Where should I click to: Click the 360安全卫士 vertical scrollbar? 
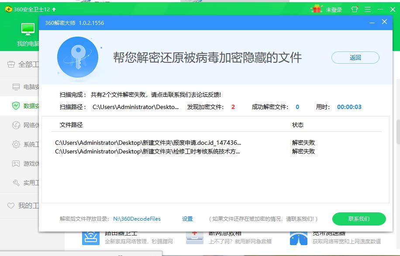tap(398, 132)
